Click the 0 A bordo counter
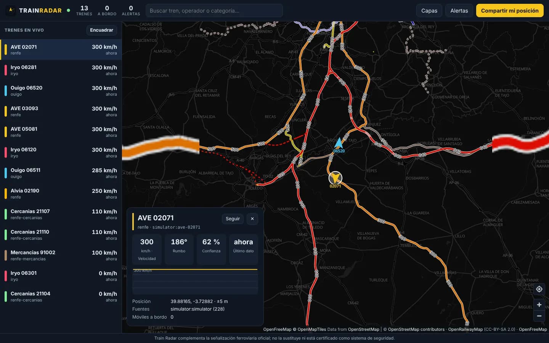Image resolution: width=549 pixels, height=343 pixels. pos(107,10)
